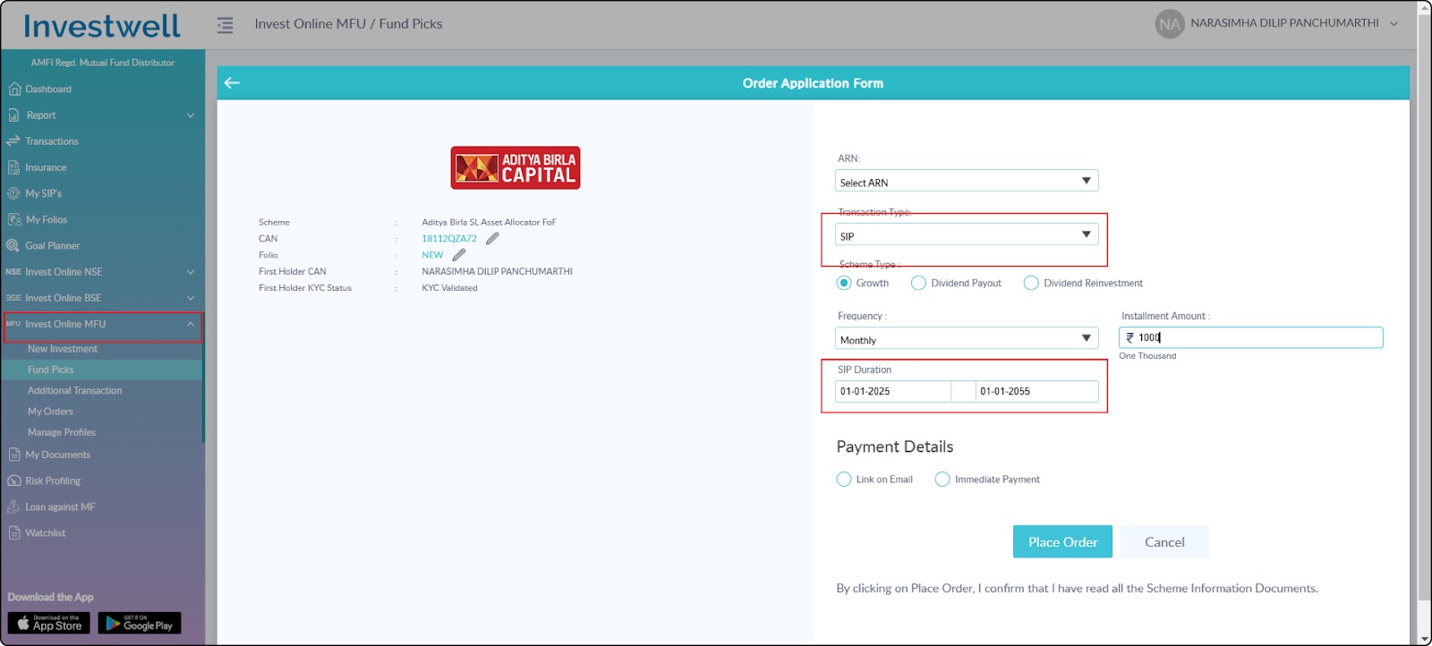Click the pencil icon beside Folio NEW
The height and width of the screenshot is (646, 1432).
[458, 254]
